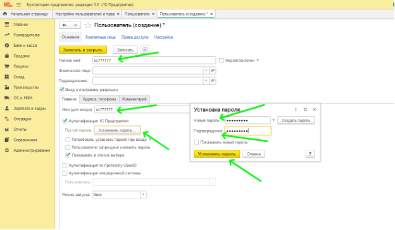Toggle Показывать в списке выбора checkbox

click(68, 155)
